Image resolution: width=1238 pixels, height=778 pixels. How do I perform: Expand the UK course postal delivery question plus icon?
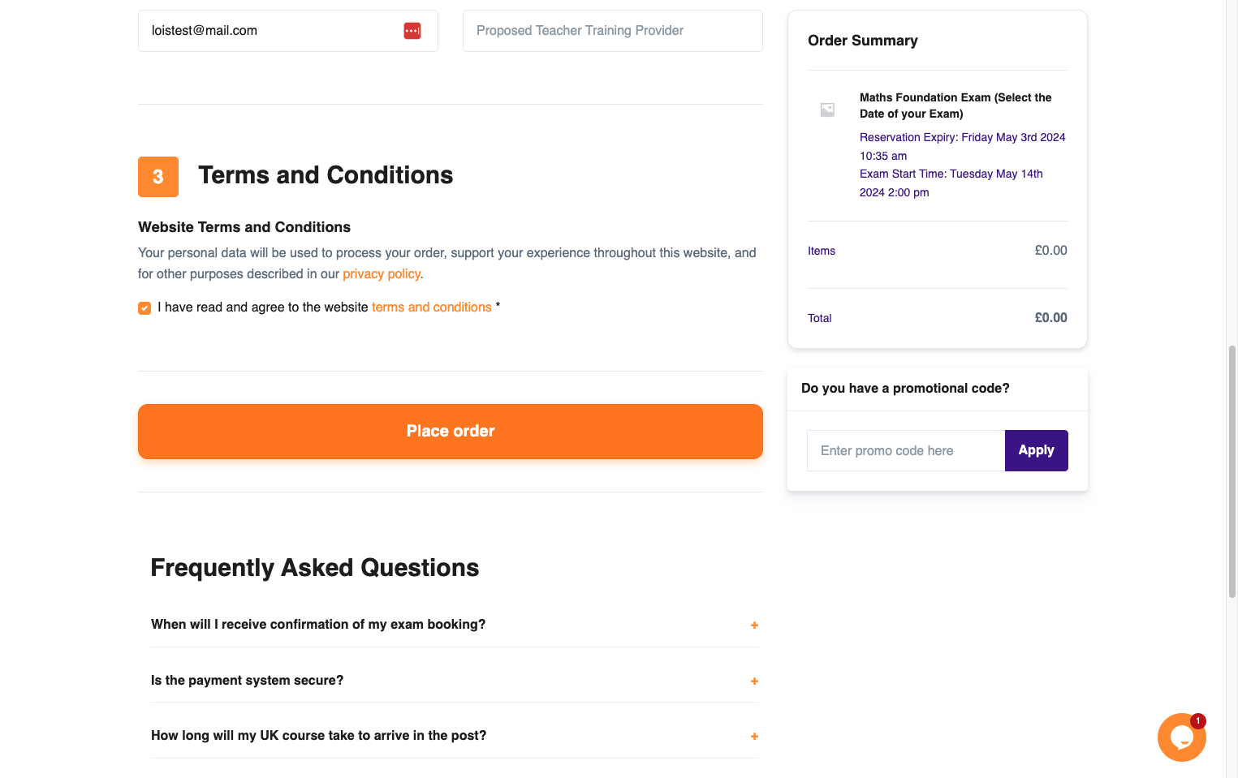click(754, 737)
